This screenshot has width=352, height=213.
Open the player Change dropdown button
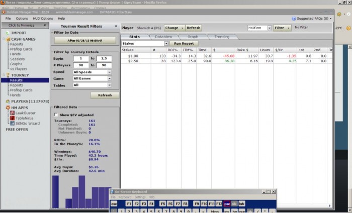coord(174,28)
